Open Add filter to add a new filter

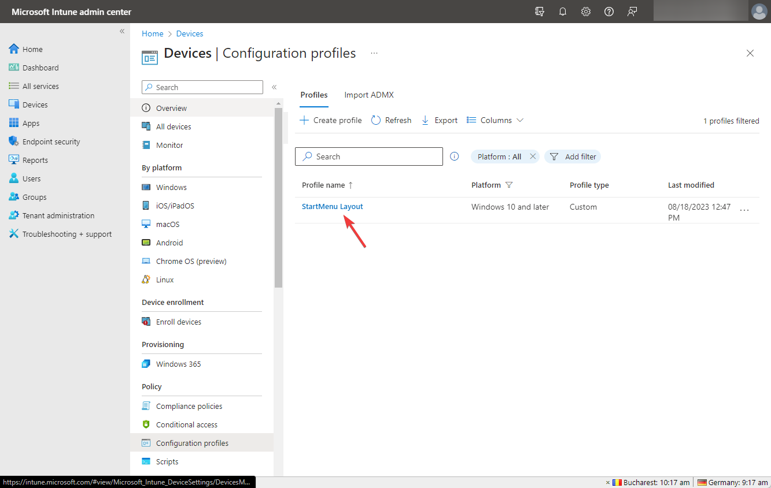coord(572,156)
